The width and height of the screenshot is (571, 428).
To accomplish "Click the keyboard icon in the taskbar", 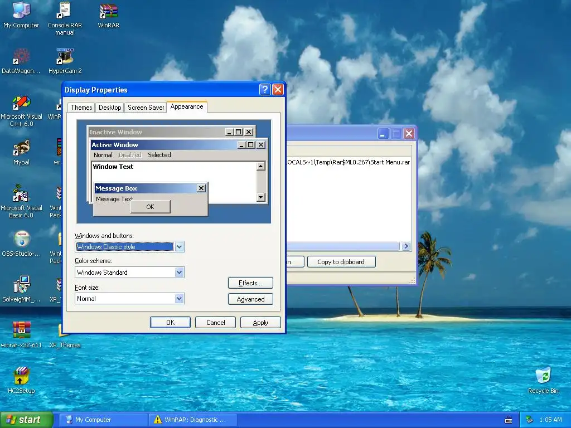I will click(509, 420).
